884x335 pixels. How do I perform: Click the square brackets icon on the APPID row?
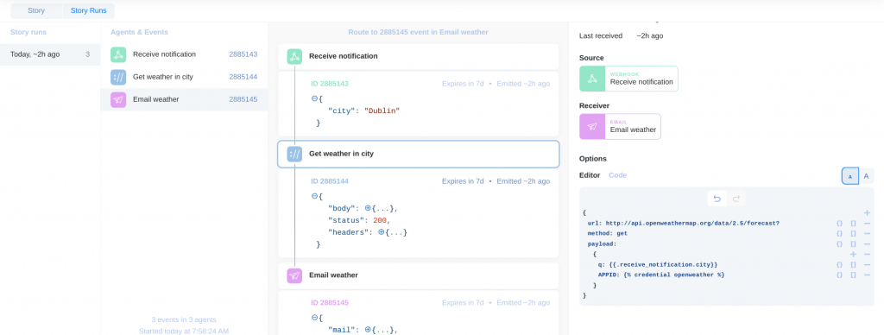click(854, 275)
